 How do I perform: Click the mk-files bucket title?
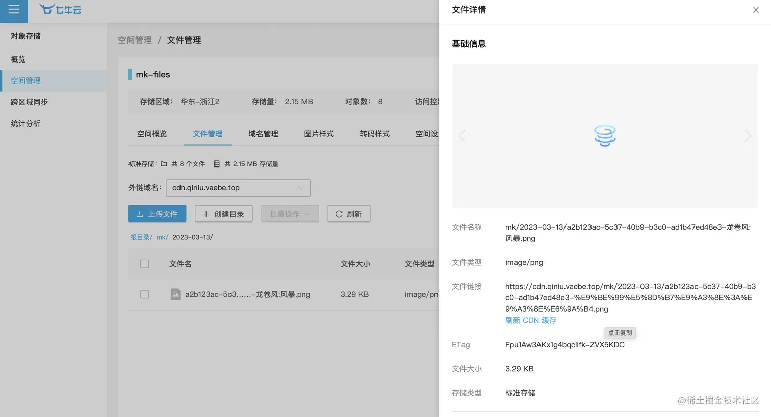tap(153, 74)
